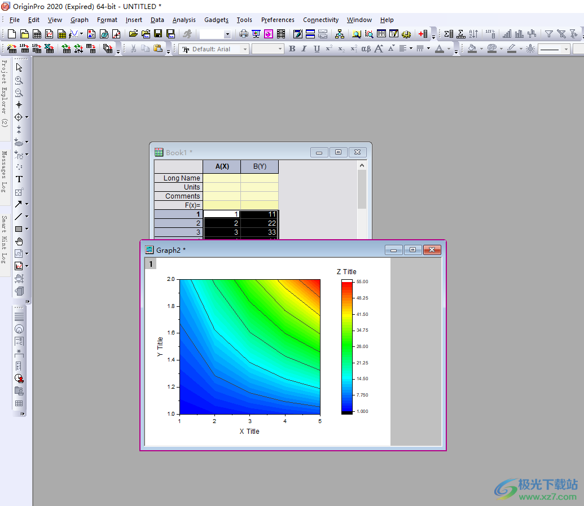Screen dimensions: 584x506
Task: Expand the Rectangle tool flyout arrow
Action: click(x=27, y=229)
